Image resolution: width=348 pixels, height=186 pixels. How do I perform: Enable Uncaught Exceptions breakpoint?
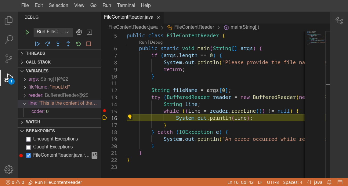tap(28, 139)
